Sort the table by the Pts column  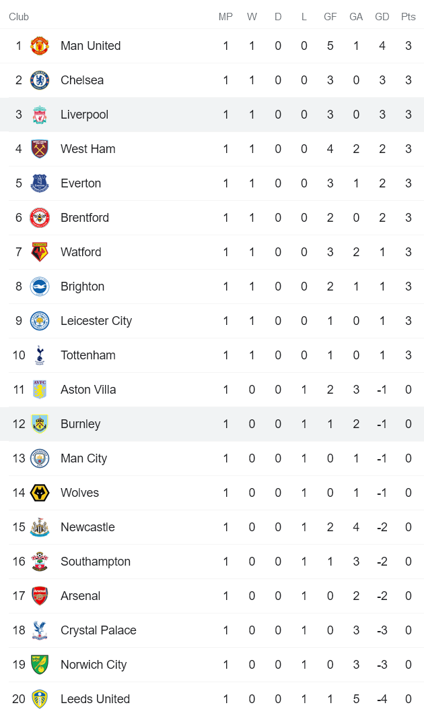(408, 17)
